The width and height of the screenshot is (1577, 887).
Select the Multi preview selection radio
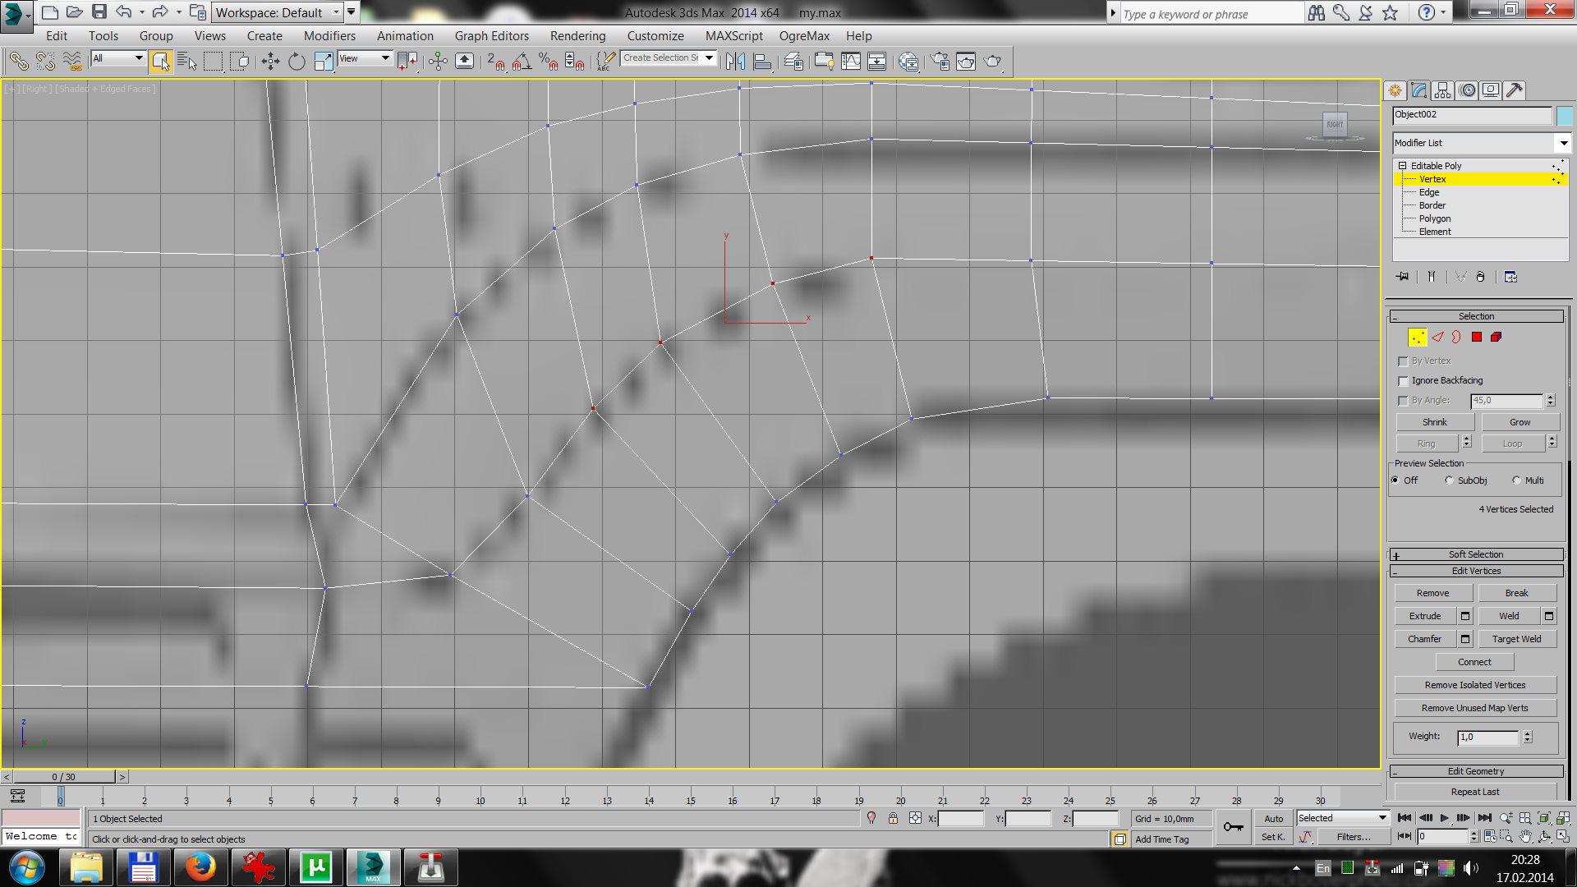click(1516, 480)
